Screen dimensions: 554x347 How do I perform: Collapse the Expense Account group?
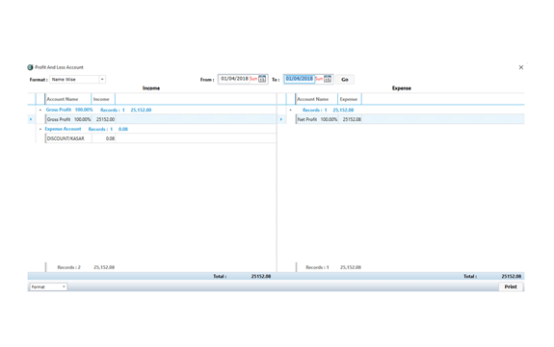coord(40,129)
